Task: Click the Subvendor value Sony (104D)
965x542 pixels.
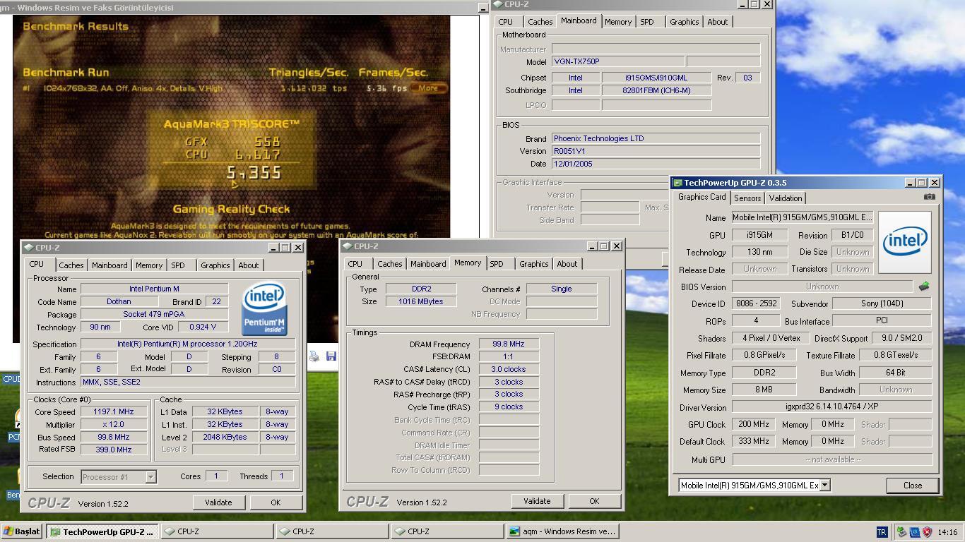Action: point(882,303)
